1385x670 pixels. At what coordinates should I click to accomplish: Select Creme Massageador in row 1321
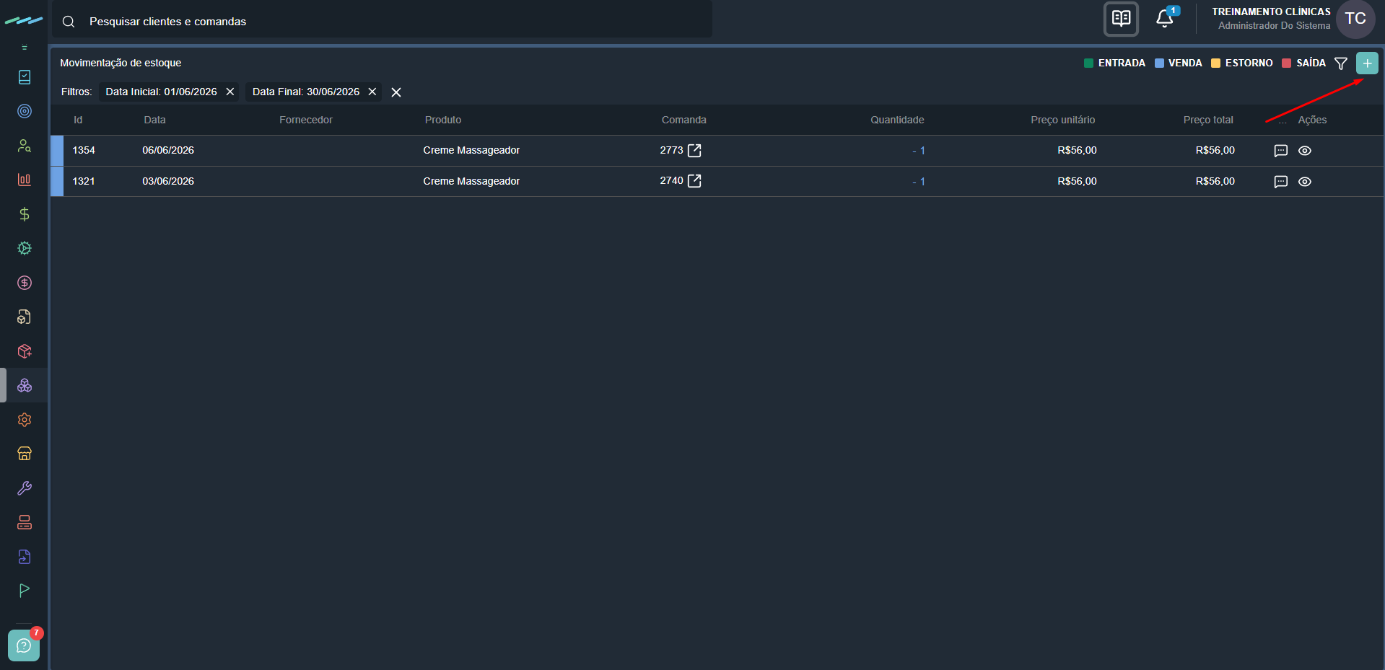coord(471,181)
